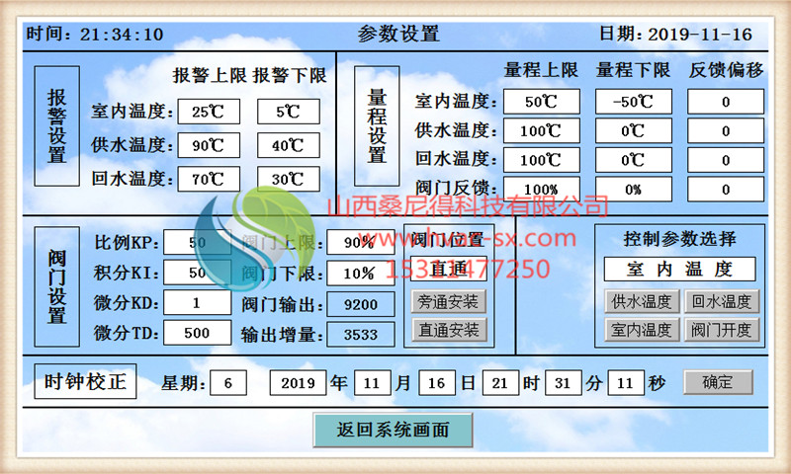The height and width of the screenshot is (474, 791).
Task: Click the 确定 clock confirm button
Action: click(718, 382)
